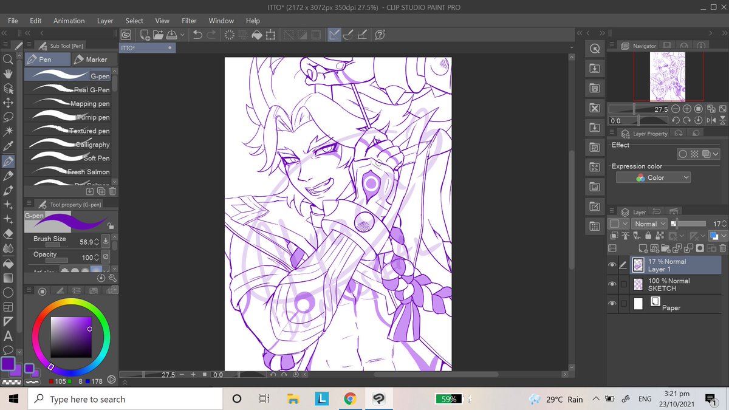Click the main purple color swatch

8,364
